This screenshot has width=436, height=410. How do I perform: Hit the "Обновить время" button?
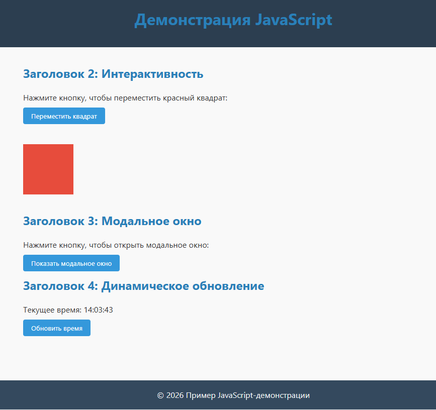point(57,328)
